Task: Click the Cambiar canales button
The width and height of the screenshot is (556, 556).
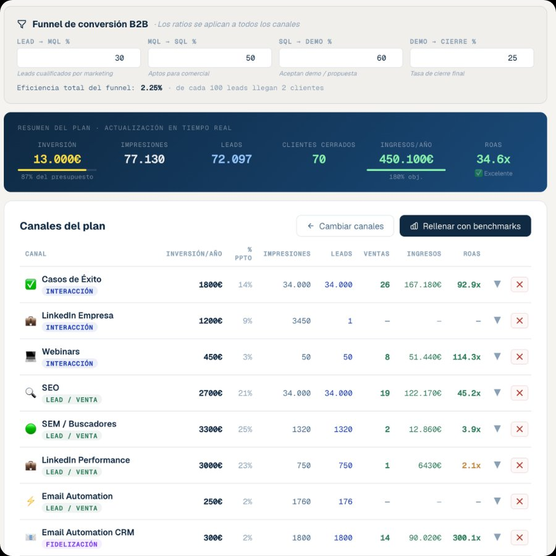Action: pos(345,226)
